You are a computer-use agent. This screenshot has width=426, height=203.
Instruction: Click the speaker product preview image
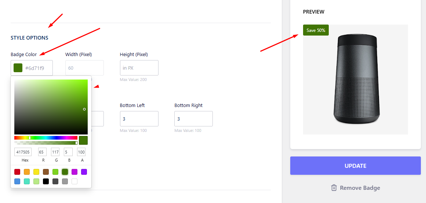point(355,80)
